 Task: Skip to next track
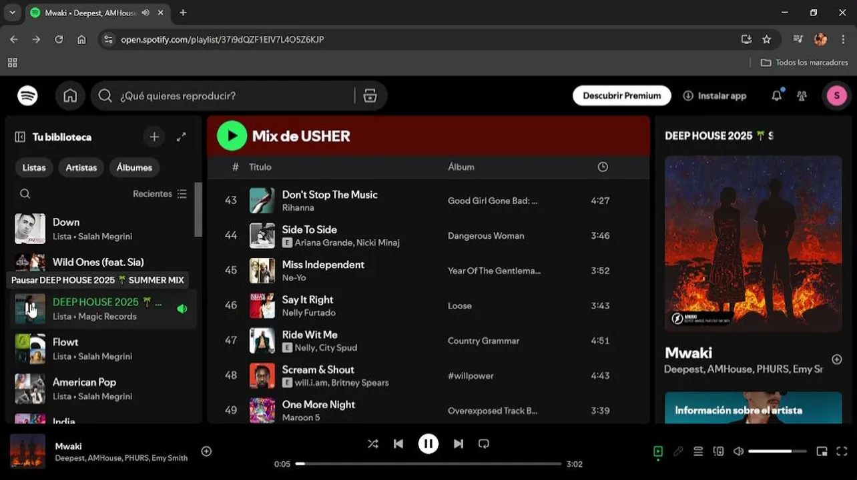click(x=459, y=443)
